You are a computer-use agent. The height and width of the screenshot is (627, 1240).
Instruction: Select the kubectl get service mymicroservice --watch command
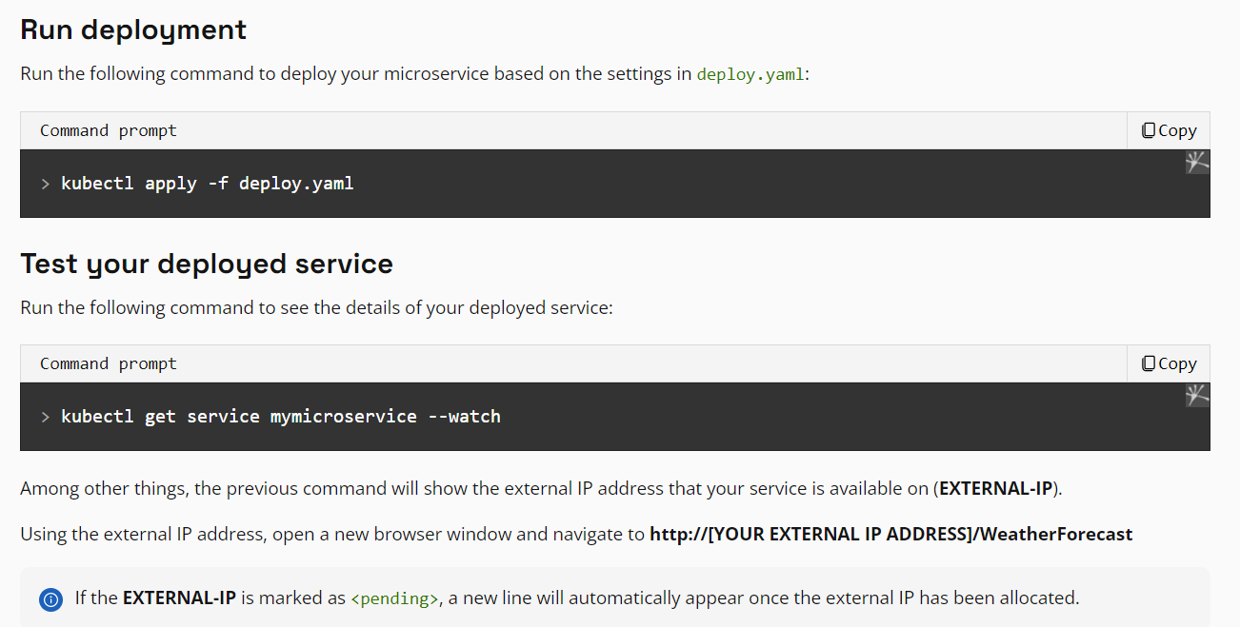click(280, 416)
